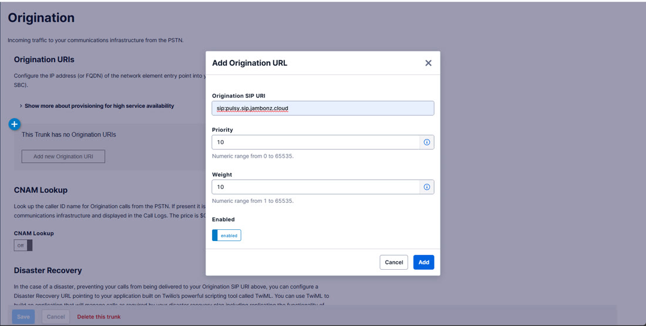
Task: Click the Priority info icon
Action: 427,142
